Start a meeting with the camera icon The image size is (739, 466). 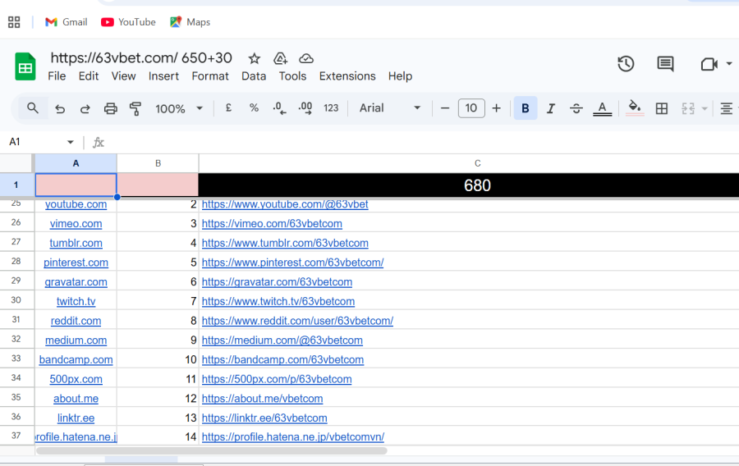(709, 63)
